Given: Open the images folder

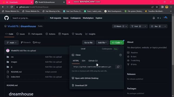Looking at the screenshot, I should tap(14, 62).
